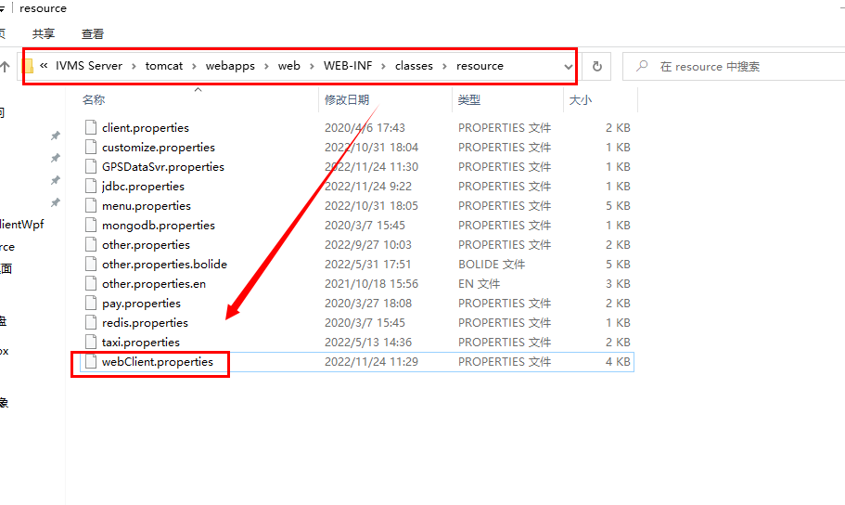
Task: Expand the arrow after web in path
Action: coord(312,66)
